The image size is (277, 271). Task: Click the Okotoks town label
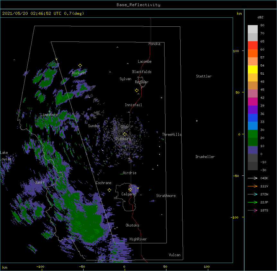[132, 225]
